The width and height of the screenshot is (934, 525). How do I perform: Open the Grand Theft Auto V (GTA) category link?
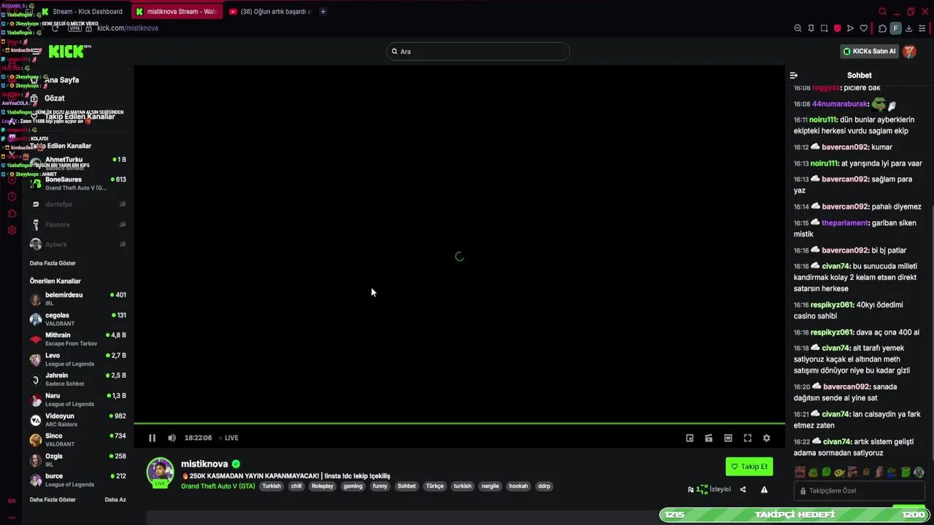pyautogui.click(x=218, y=486)
